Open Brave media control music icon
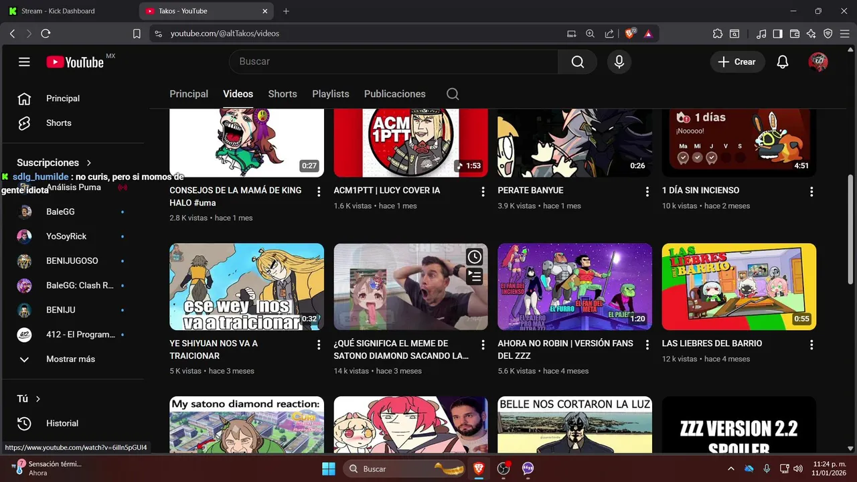 click(761, 33)
